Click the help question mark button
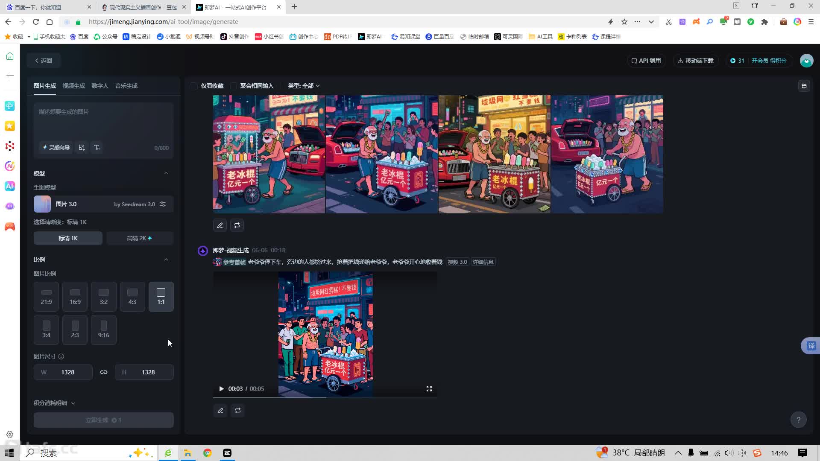 coord(798,420)
